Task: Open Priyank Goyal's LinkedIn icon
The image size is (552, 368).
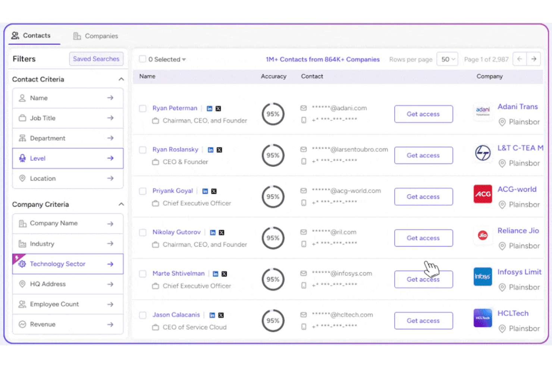Action: tap(205, 191)
